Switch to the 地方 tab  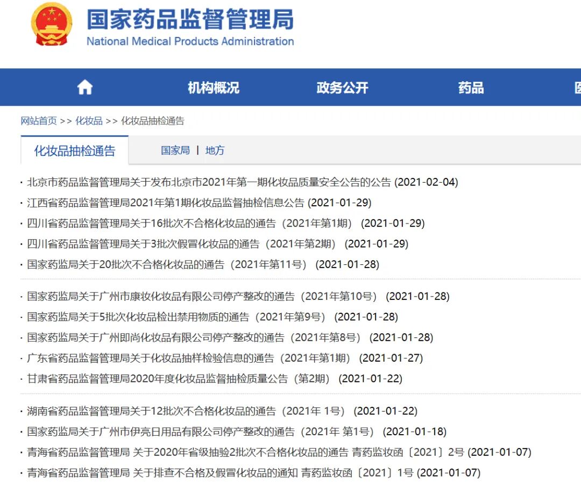[215, 151]
